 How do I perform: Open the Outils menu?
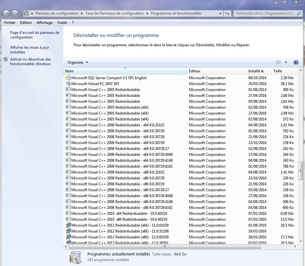pos(62,23)
